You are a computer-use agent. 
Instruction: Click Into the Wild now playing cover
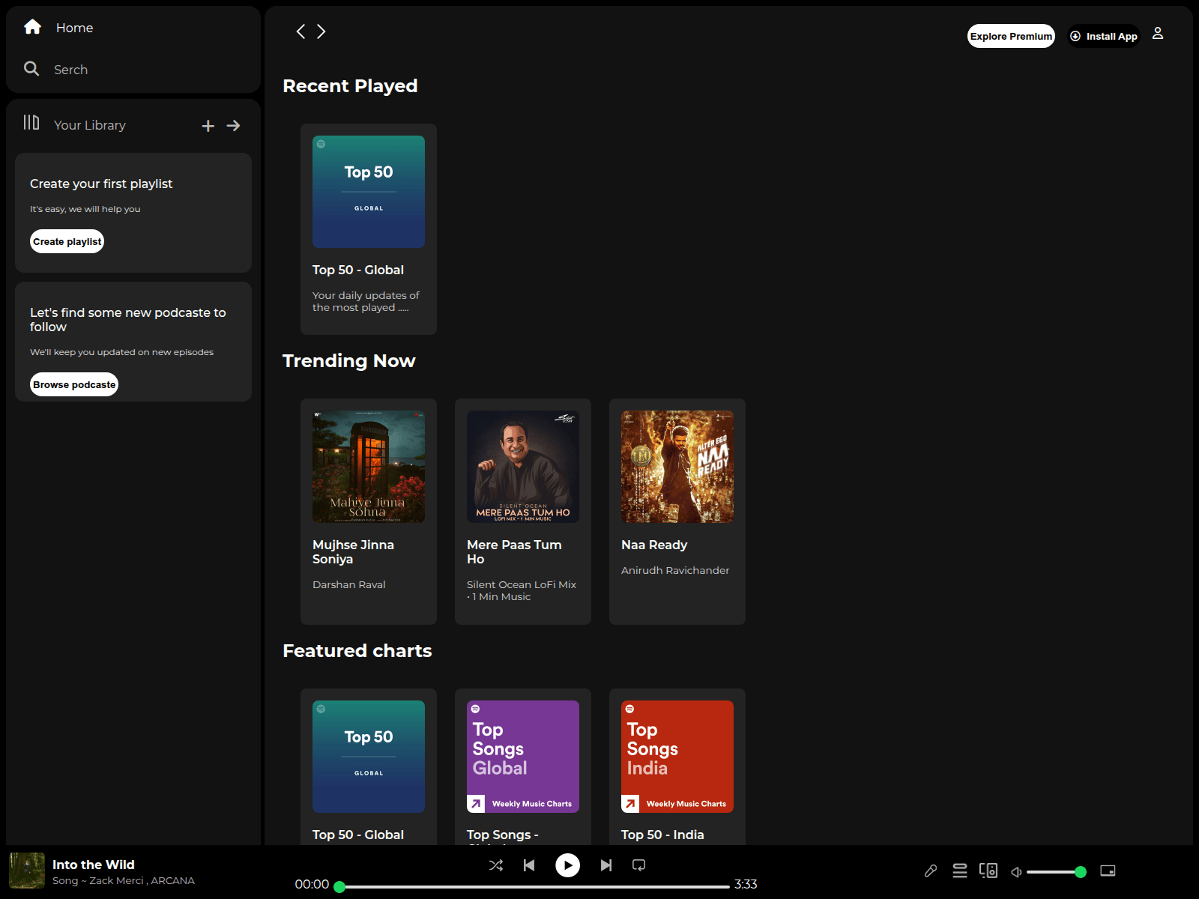[x=27, y=871]
